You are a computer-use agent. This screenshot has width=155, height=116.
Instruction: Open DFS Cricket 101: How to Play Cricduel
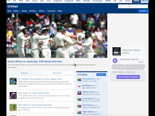pos(34,93)
